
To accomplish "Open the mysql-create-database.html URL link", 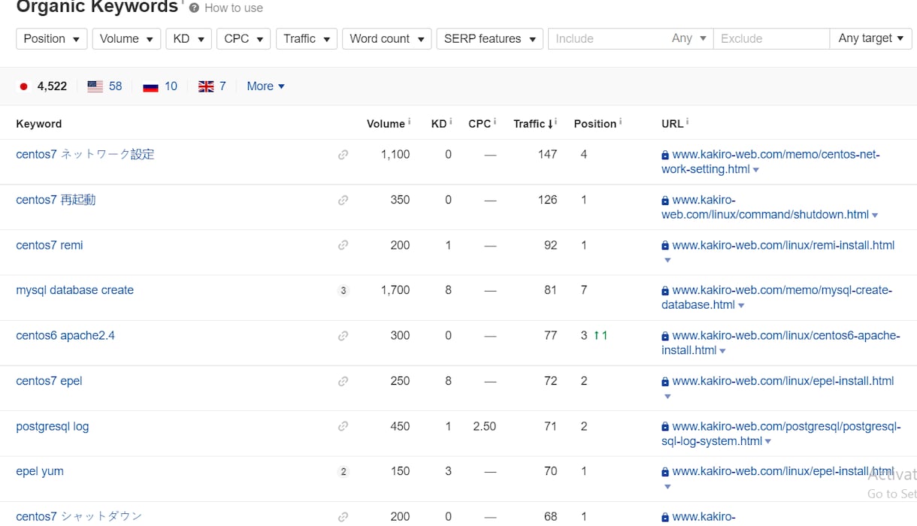I will pyautogui.click(x=776, y=298).
